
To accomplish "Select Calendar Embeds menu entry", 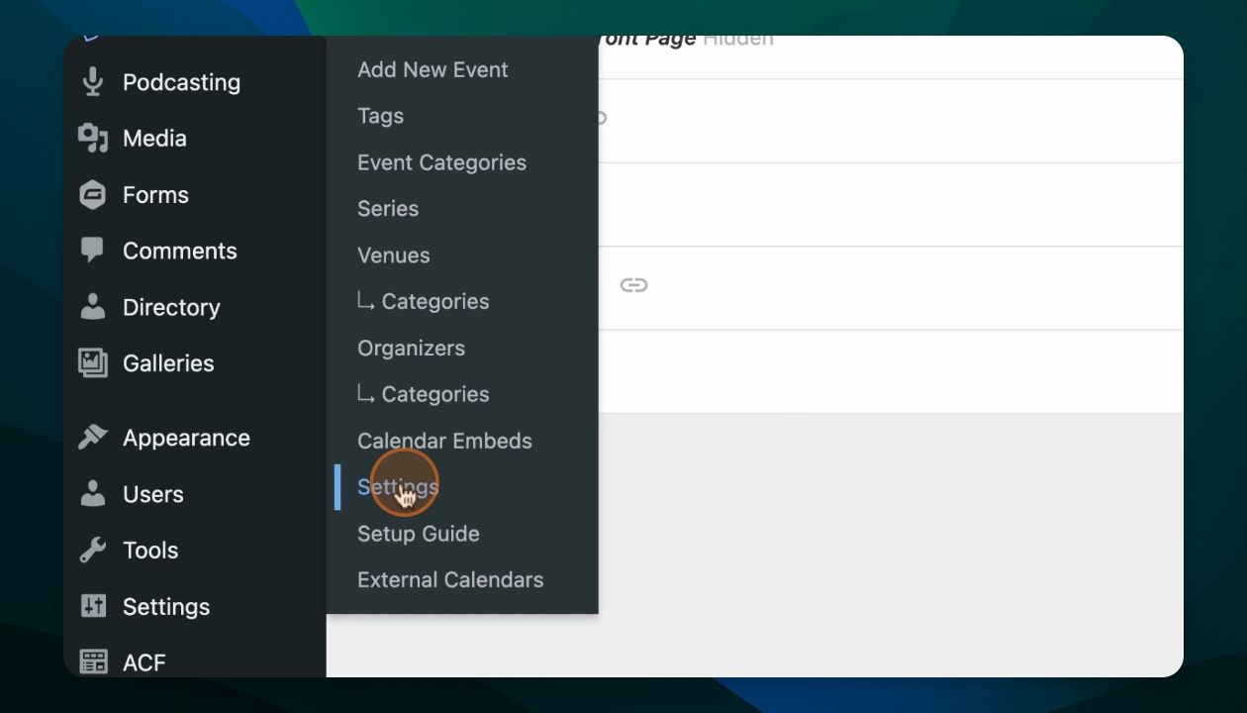I will [x=444, y=441].
